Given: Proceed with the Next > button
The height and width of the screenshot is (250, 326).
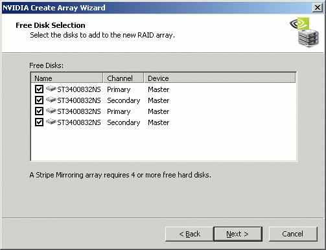Looking at the screenshot, I should coord(238,234).
